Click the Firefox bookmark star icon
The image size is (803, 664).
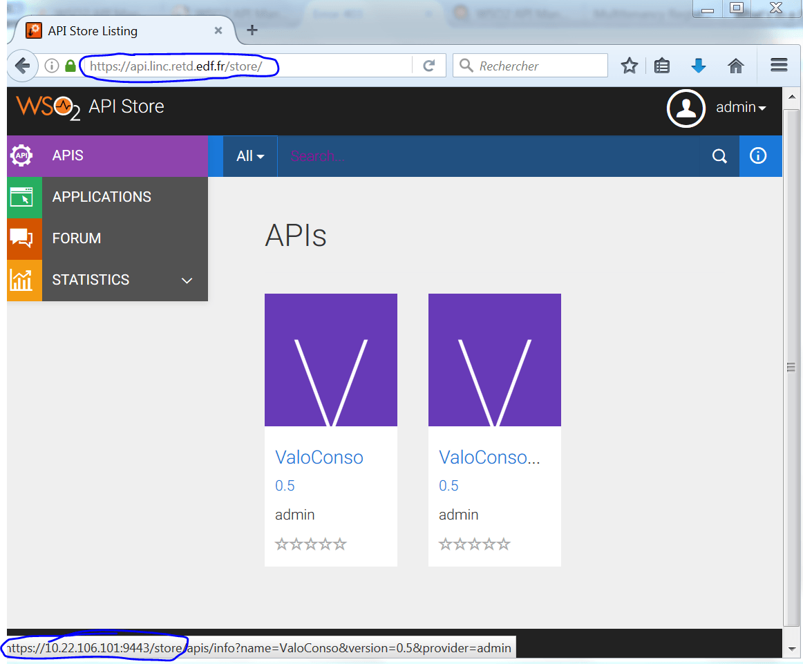point(629,66)
